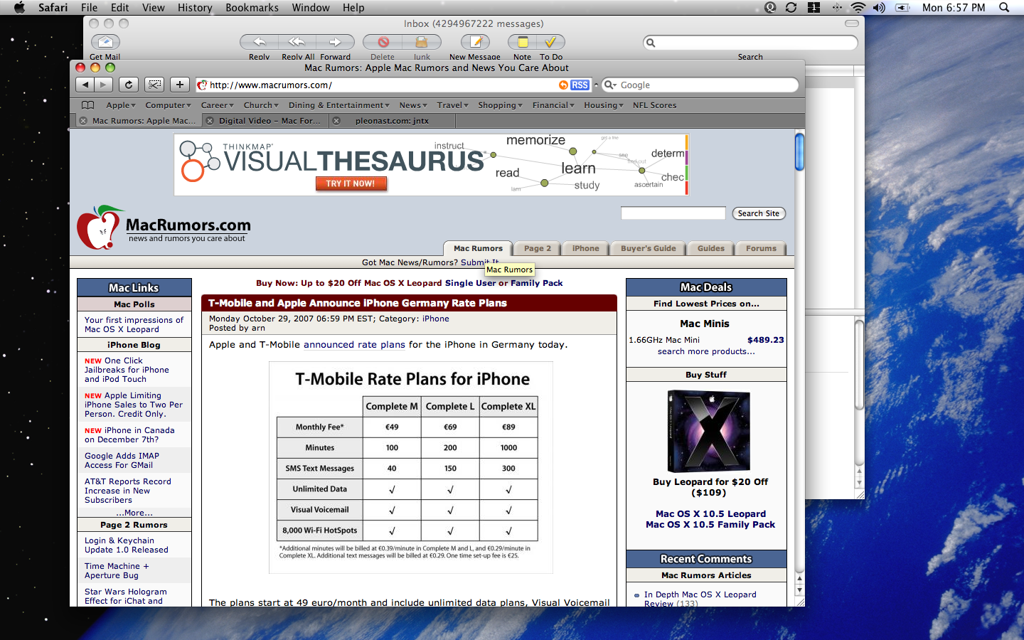Switch to the Guides site tab
This screenshot has width=1024, height=640.
click(x=711, y=249)
